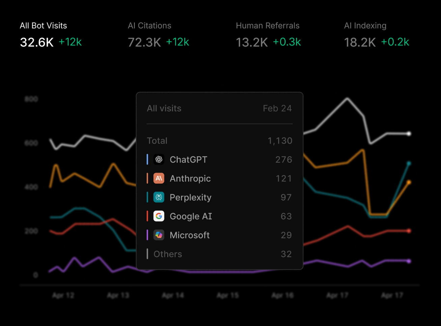
Task: Click the 72.3K AI Citations value
Action: pyautogui.click(x=144, y=42)
